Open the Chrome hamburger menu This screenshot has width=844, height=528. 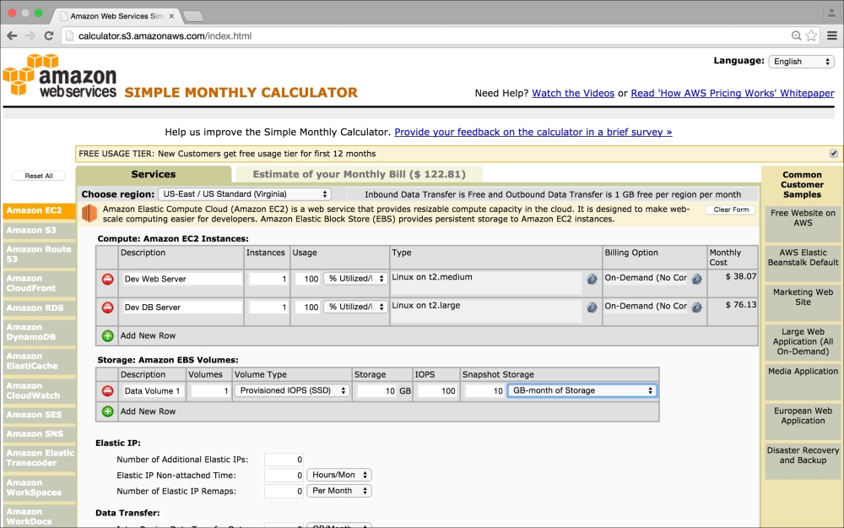click(x=832, y=36)
